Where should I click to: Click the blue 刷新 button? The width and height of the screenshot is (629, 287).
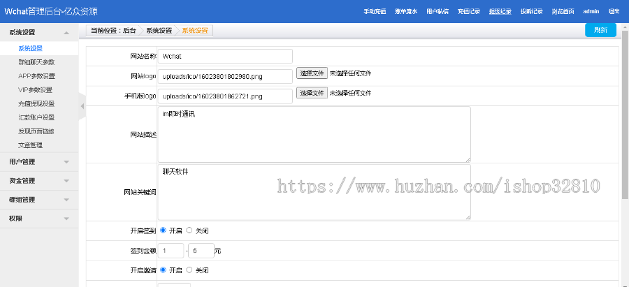[600, 30]
